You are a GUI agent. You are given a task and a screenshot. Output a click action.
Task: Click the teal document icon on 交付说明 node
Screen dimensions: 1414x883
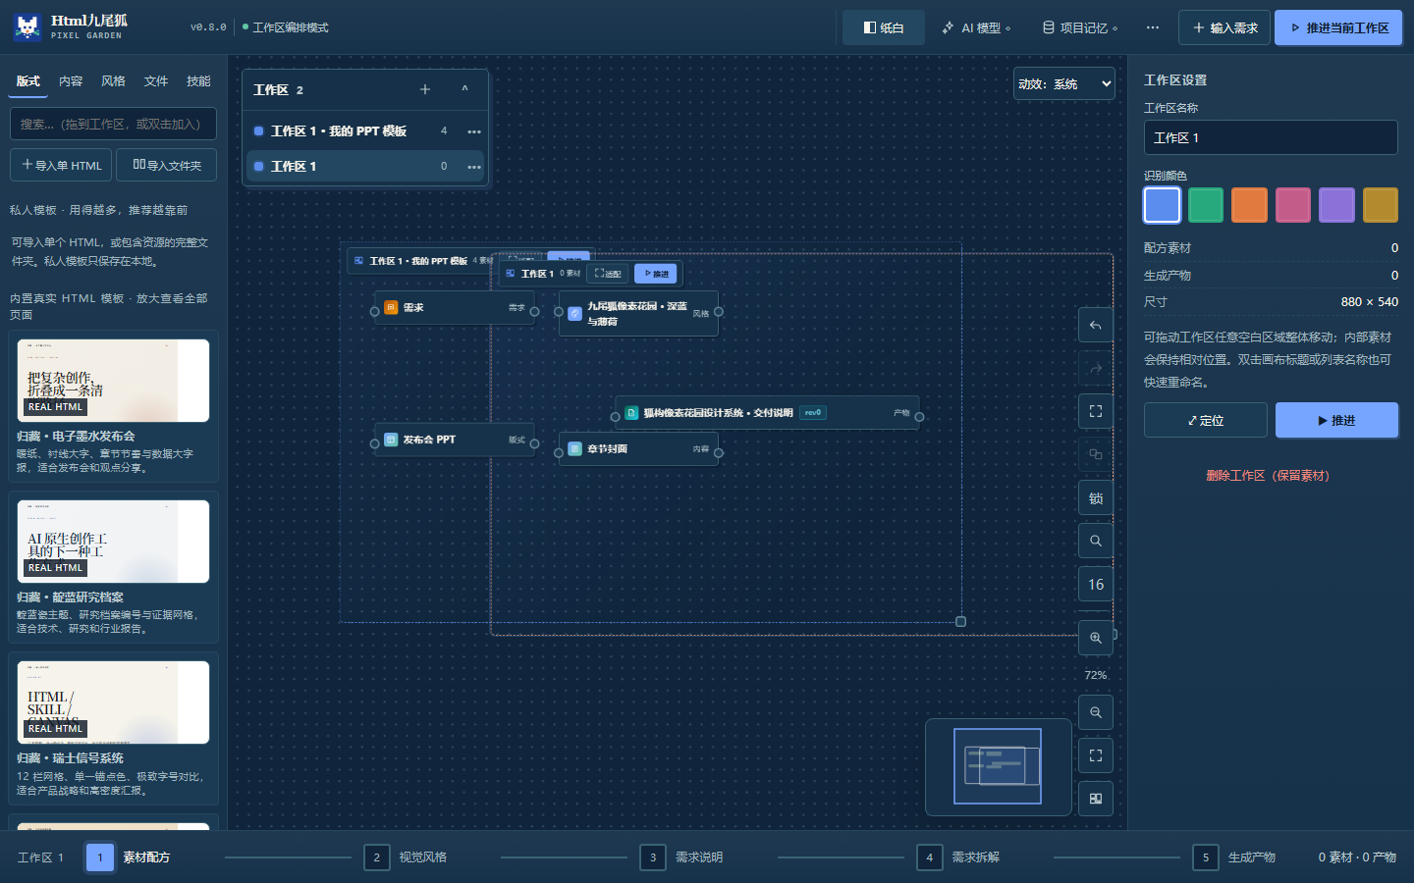click(631, 413)
